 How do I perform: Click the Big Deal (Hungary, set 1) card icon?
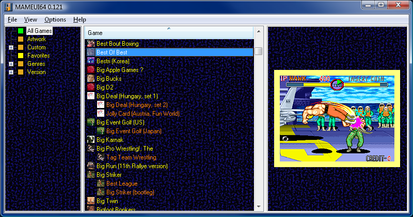coord(91,96)
